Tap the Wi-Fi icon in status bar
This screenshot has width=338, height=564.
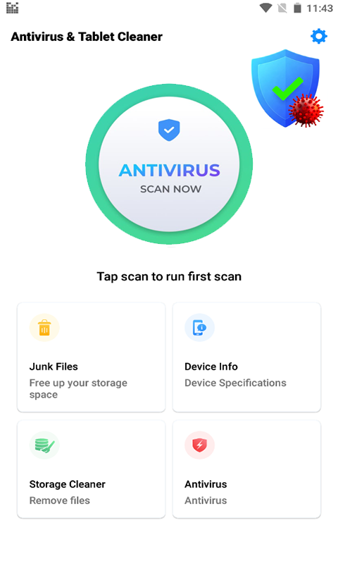[x=265, y=8]
